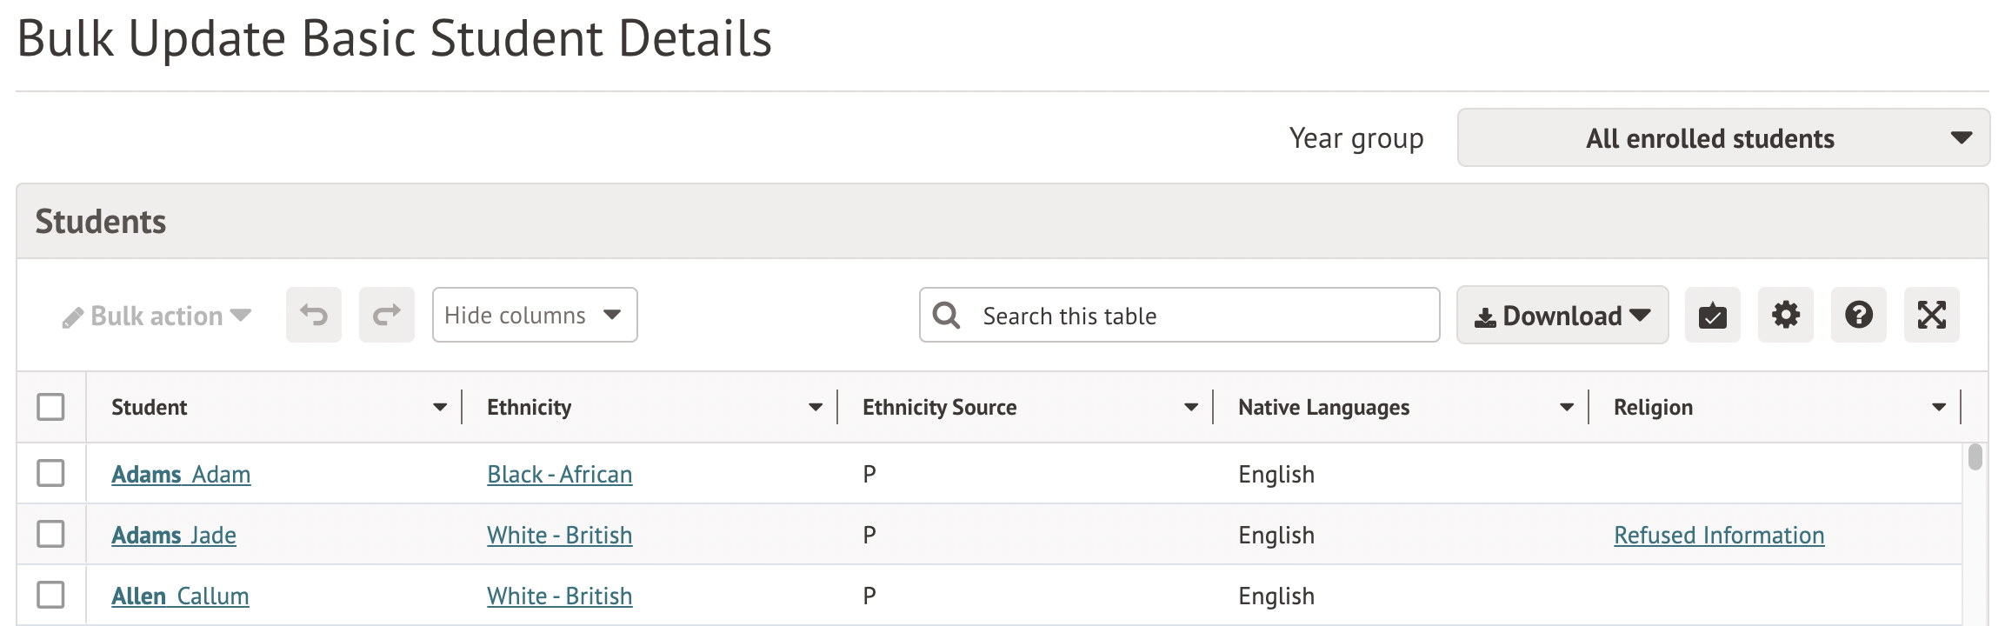Click the table vertical scrollbar

(x=1975, y=457)
